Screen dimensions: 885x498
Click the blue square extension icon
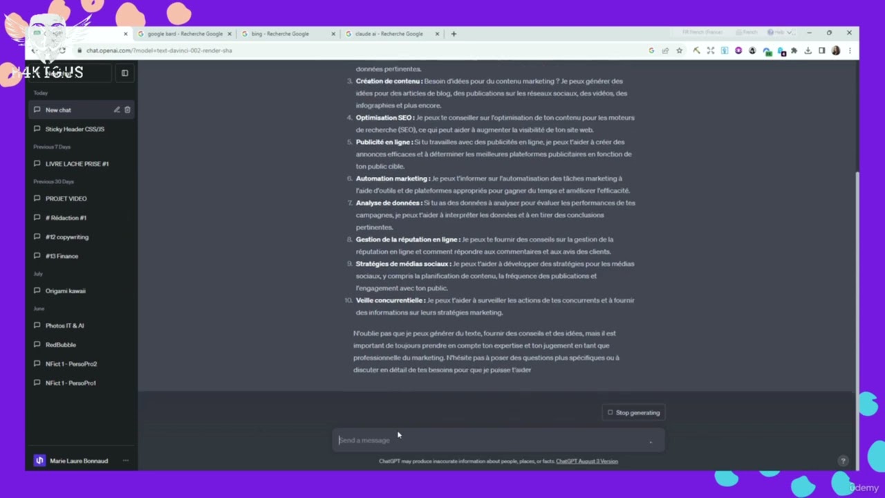pos(724,50)
